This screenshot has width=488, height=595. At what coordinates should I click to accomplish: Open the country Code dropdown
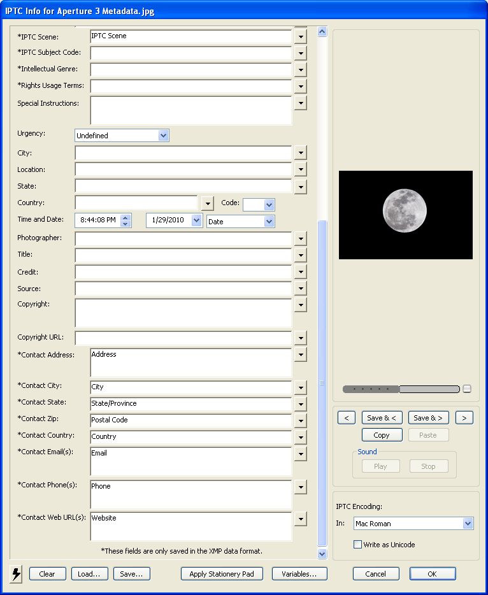point(269,204)
